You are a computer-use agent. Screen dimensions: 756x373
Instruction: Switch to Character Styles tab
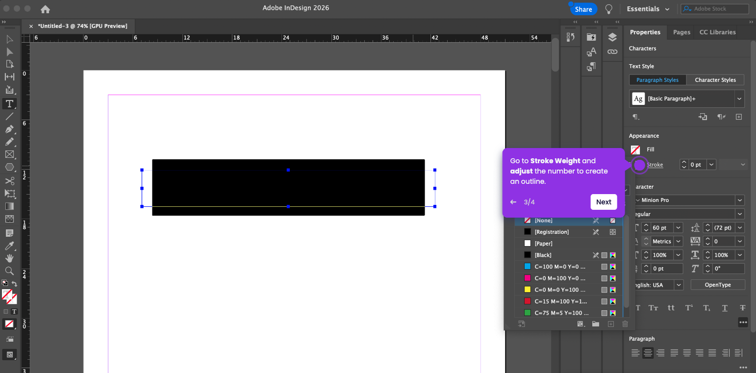tap(715, 80)
